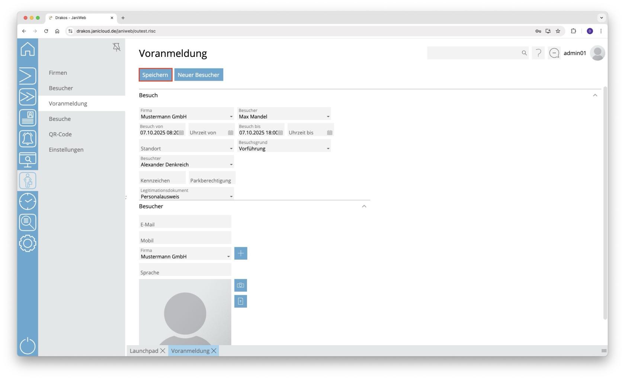Open the alarm bell module
Screen dimensions: 625x379
(28, 139)
